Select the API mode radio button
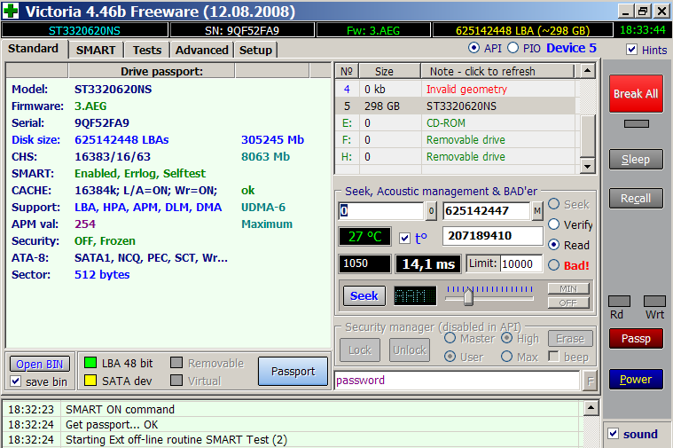The width and height of the screenshot is (673, 448). tap(473, 48)
